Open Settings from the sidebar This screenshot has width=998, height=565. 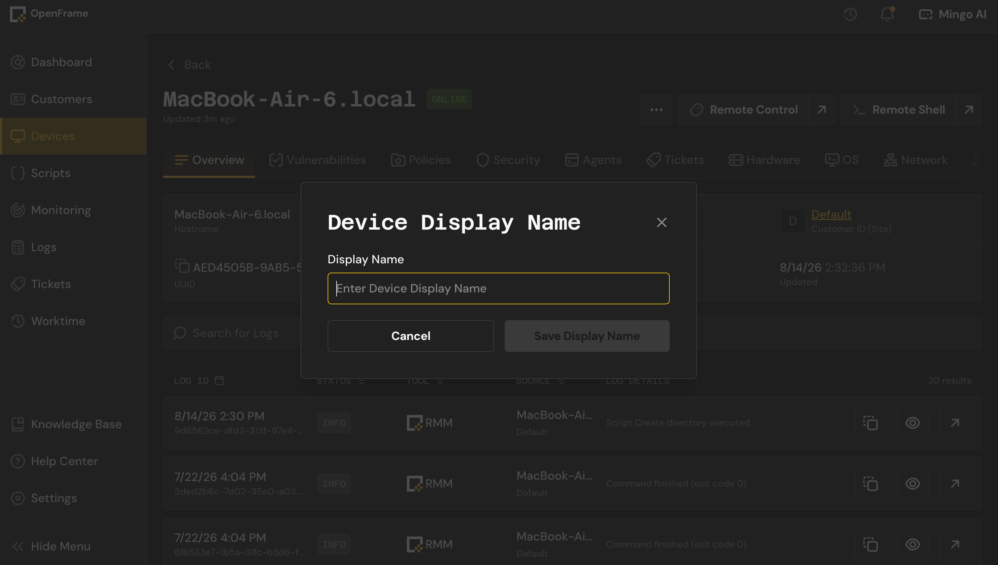point(73,498)
